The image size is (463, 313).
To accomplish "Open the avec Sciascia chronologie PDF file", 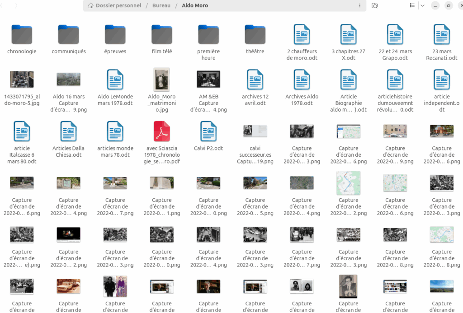I will click(162, 132).
